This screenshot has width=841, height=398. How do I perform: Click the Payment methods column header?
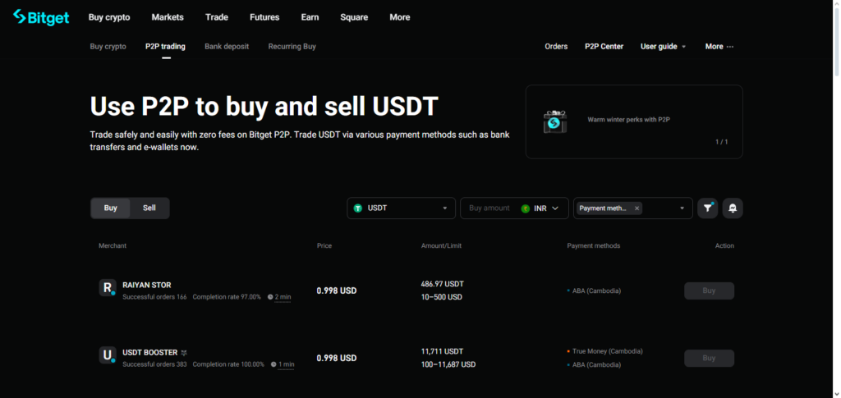pyautogui.click(x=593, y=246)
